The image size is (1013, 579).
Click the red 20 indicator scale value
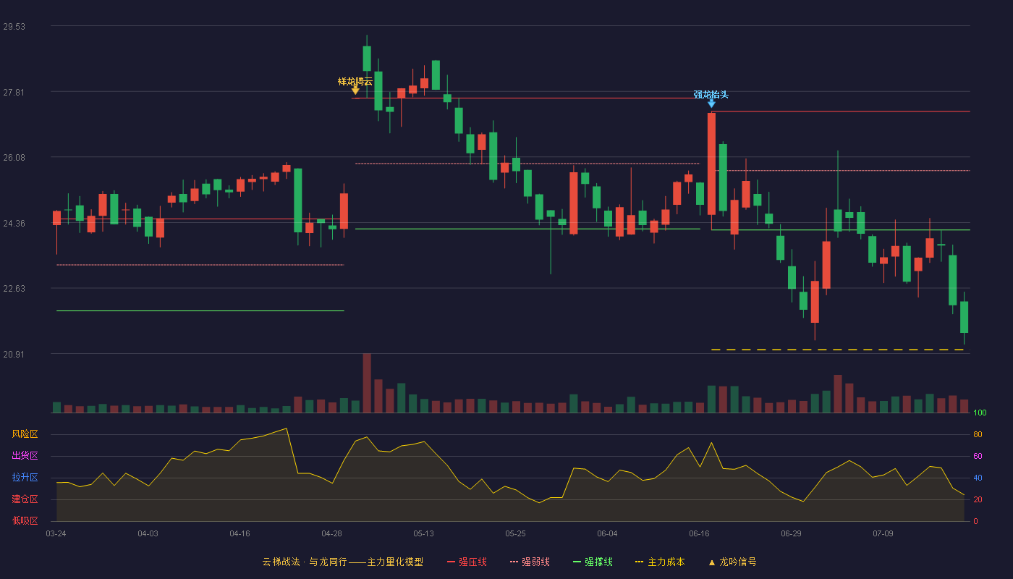coord(978,499)
